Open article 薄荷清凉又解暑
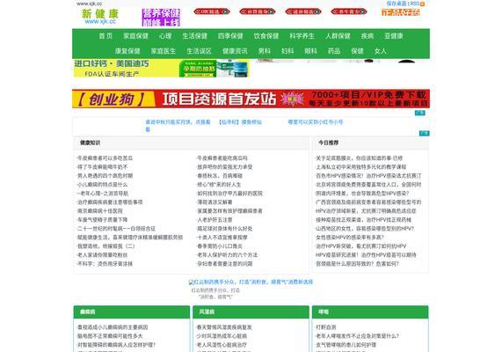 pyautogui.click(x=215, y=202)
